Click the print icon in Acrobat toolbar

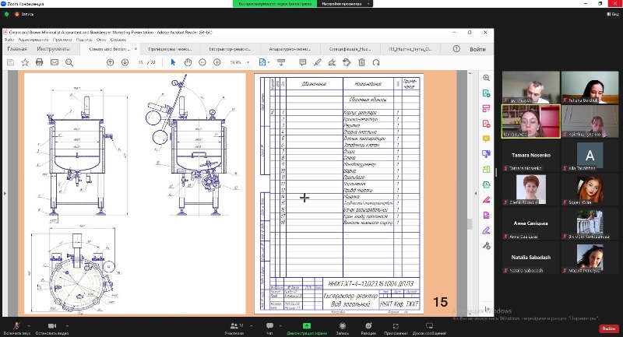(x=39, y=62)
